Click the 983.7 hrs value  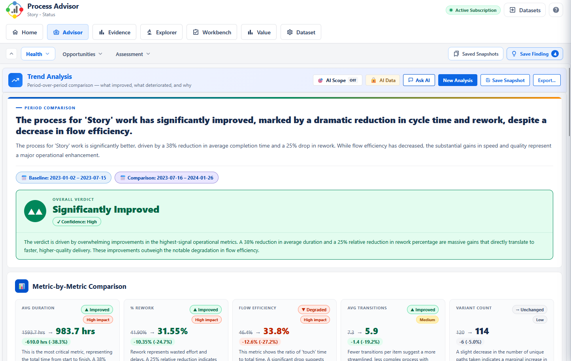tap(75, 331)
